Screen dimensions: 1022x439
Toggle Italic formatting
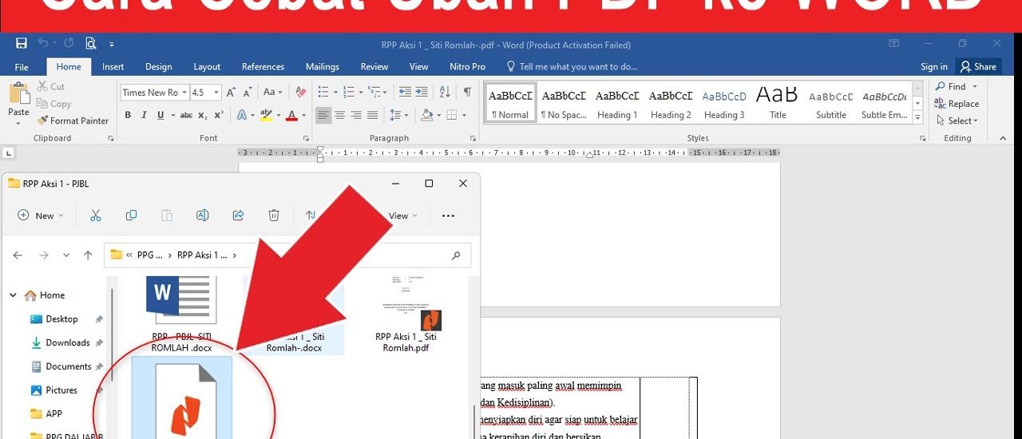pos(145,116)
